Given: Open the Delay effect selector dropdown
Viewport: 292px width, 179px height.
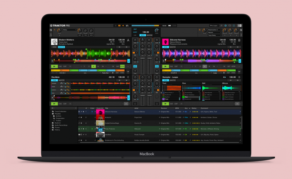Looking at the screenshot, I should click(x=70, y=30).
